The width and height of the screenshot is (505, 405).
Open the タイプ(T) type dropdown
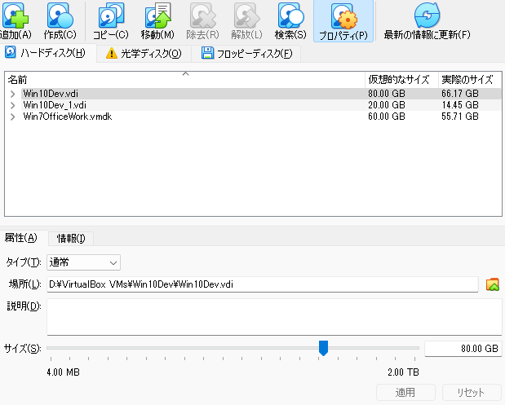click(83, 262)
